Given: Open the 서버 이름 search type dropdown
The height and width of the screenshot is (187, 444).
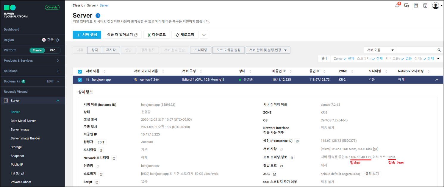Looking at the screenshot, I should tap(380, 50).
